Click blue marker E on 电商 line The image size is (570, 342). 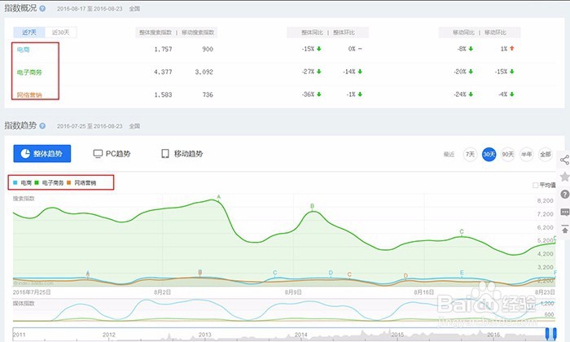click(462, 273)
